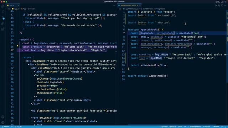Click the Spaces: 2 indentation setting
The height and width of the screenshot is (128, 228).
point(172,127)
